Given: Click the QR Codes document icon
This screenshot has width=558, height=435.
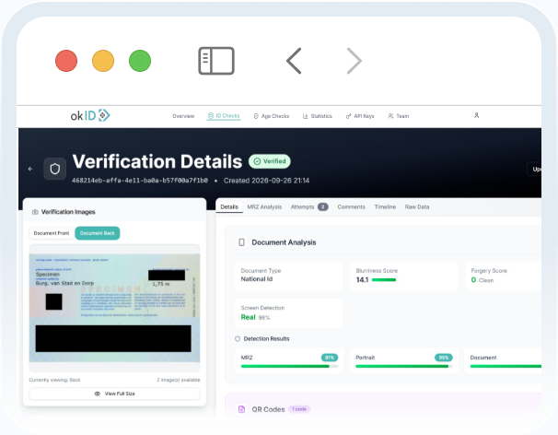Looking at the screenshot, I should pyautogui.click(x=241, y=409).
